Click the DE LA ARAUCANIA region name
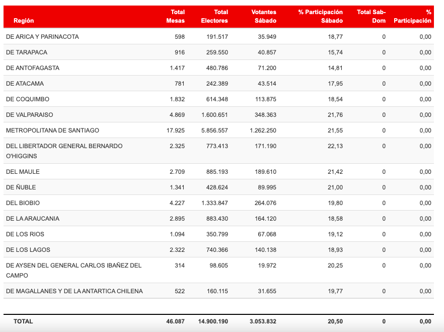The height and width of the screenshot is (332, 444). click(x=33, y=219)
